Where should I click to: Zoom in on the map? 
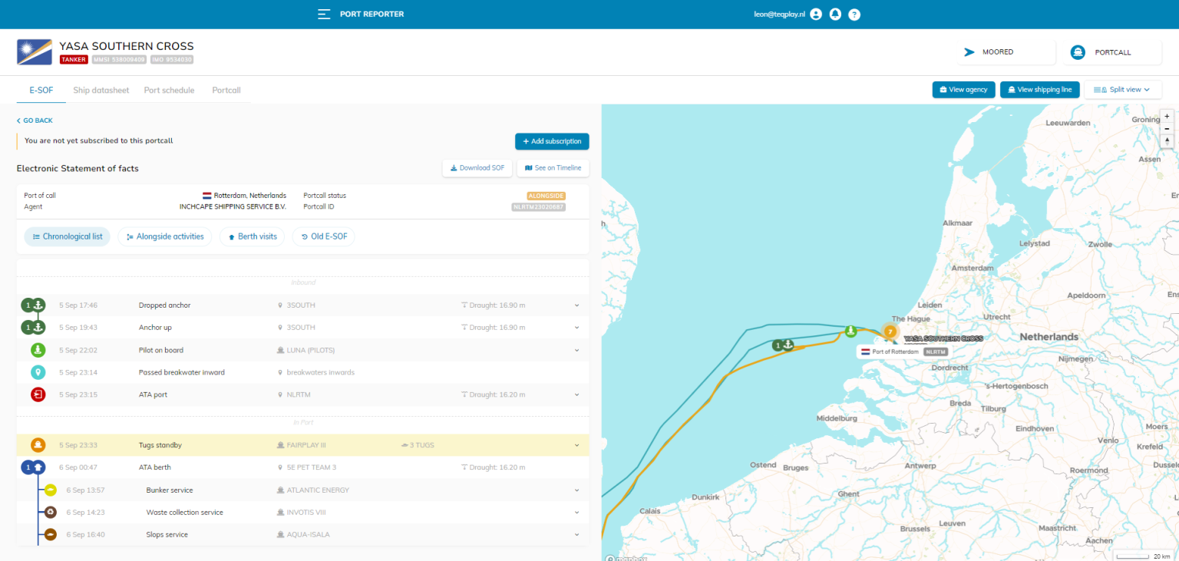pyautogui.click(x=1167, y=116)
